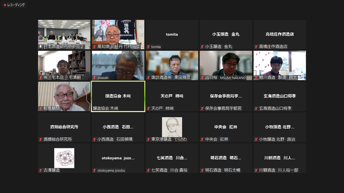Click the large '玄海酒造山口' display name
The height and width of the screenshot is (193, 344).
[279, 96]
